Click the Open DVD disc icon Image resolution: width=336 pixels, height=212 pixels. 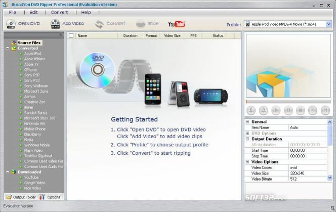pyautogui.click(x=11, y=24)
